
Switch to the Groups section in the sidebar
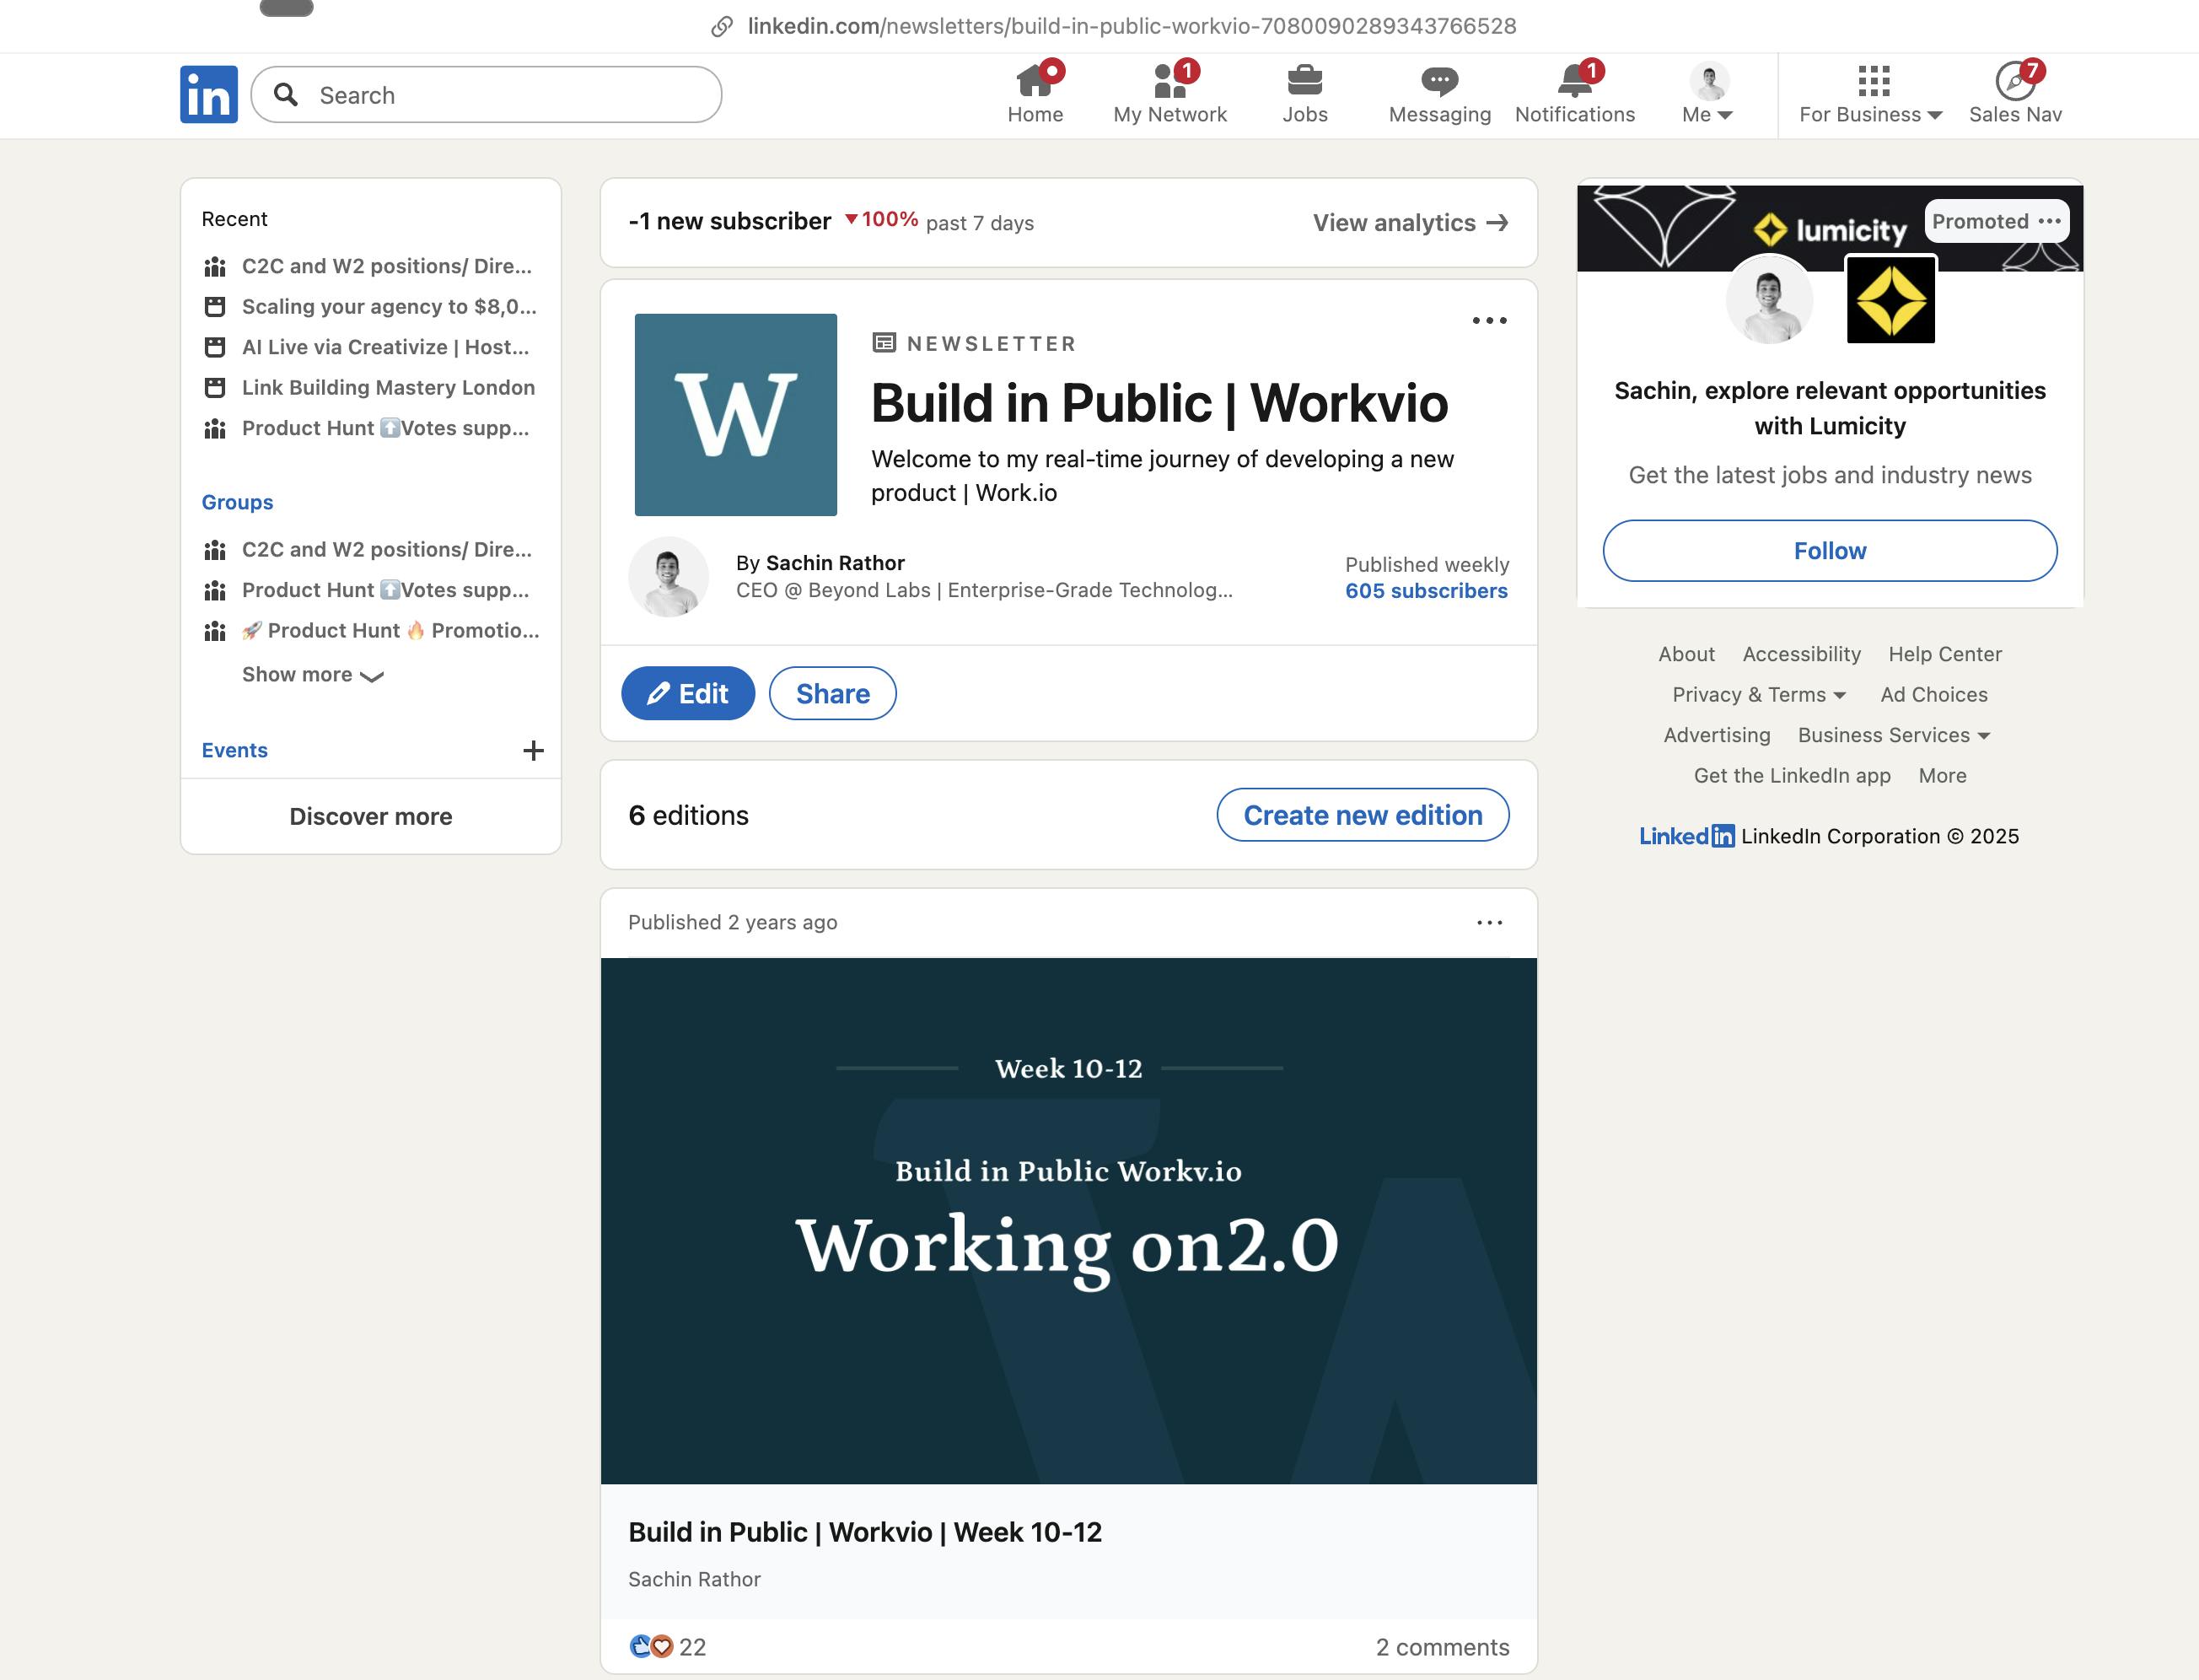click(236, 502)
